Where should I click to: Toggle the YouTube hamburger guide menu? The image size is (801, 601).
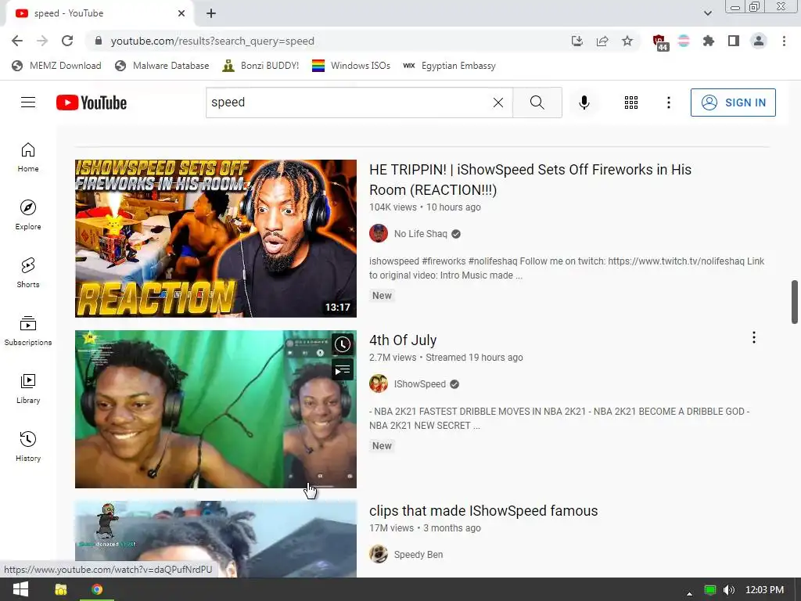[x=28, y=103]
